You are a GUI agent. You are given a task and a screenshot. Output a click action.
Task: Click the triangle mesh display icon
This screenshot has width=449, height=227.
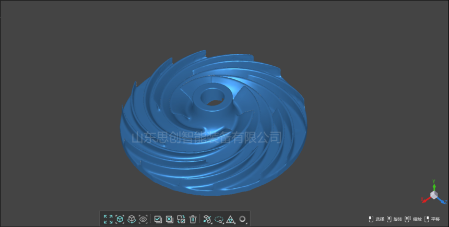(231, 220)
